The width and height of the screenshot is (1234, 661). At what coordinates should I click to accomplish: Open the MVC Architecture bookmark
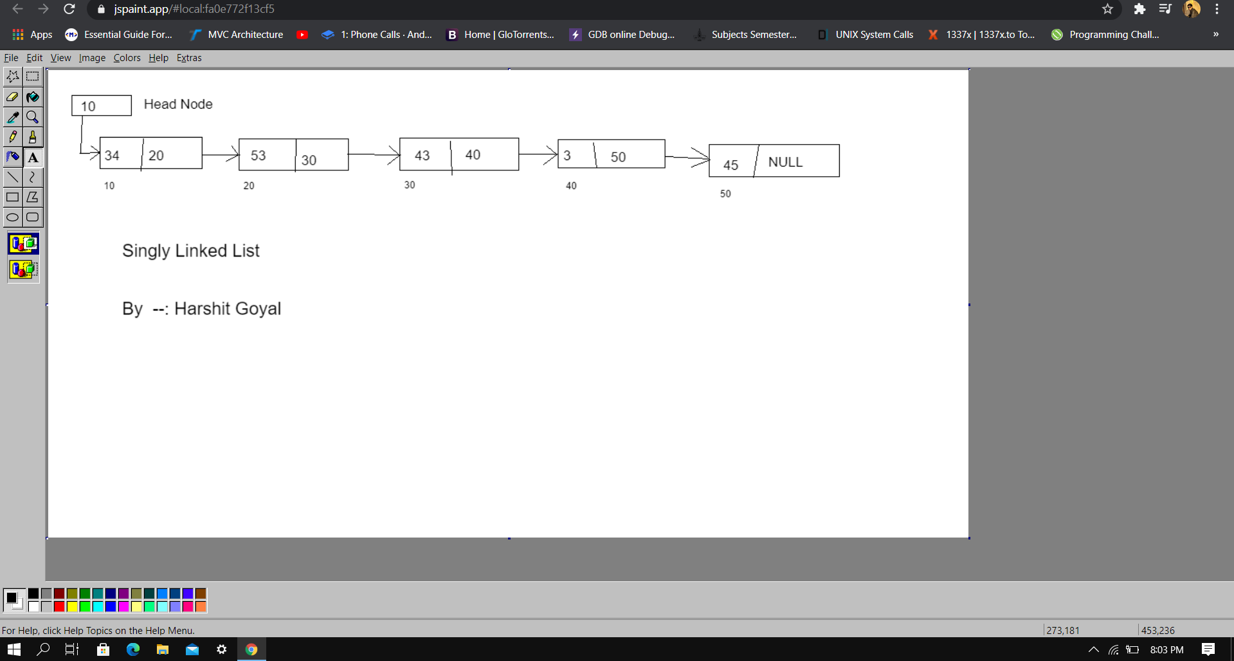[x=236, y=35]
